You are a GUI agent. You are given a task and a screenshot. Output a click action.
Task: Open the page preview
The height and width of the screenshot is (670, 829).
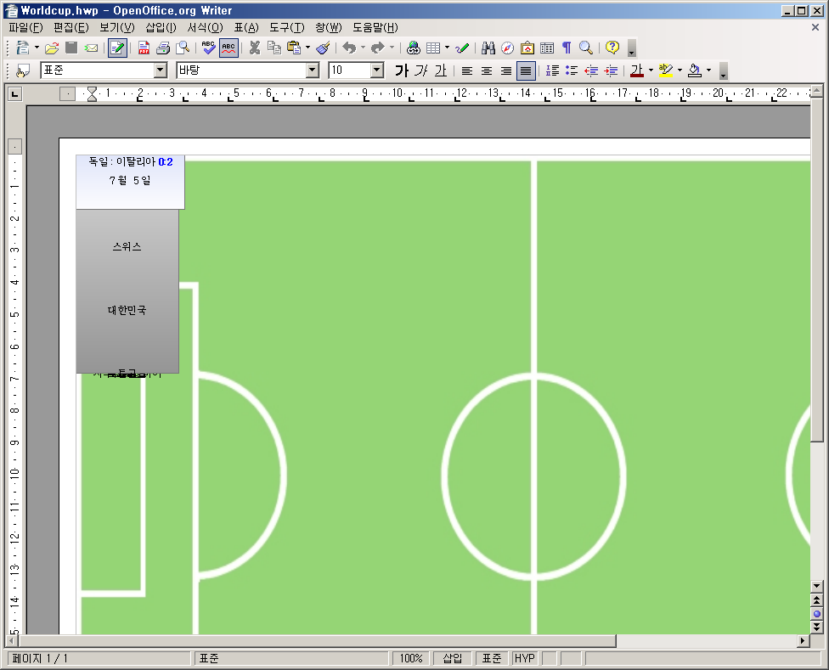tap(183, 48)
